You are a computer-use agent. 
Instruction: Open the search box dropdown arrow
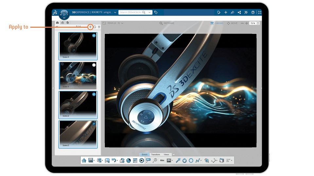click(x=149, y=12)
